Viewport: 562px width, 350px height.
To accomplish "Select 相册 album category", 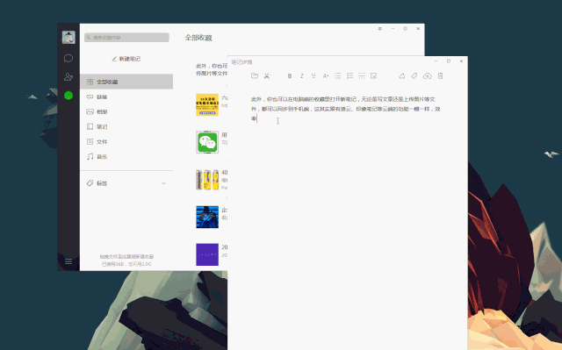I will 126,111.
